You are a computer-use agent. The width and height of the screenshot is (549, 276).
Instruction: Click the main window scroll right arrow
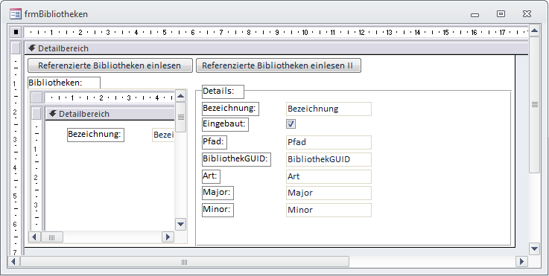pos(521,261)
